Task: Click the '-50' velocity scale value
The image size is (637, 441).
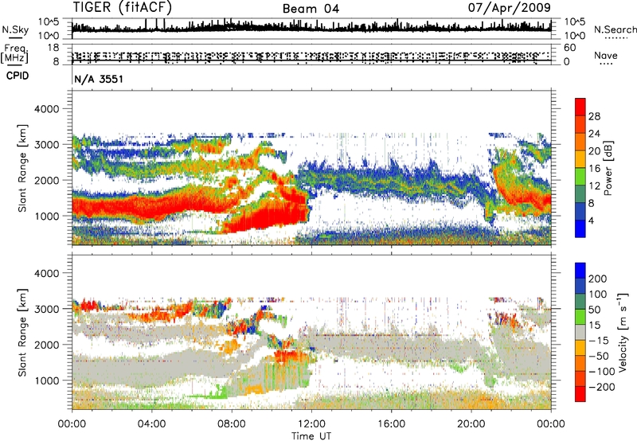Action: coord(598,356)
